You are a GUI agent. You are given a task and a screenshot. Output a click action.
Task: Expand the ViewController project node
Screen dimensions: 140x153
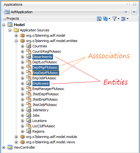tap(4, 147)
